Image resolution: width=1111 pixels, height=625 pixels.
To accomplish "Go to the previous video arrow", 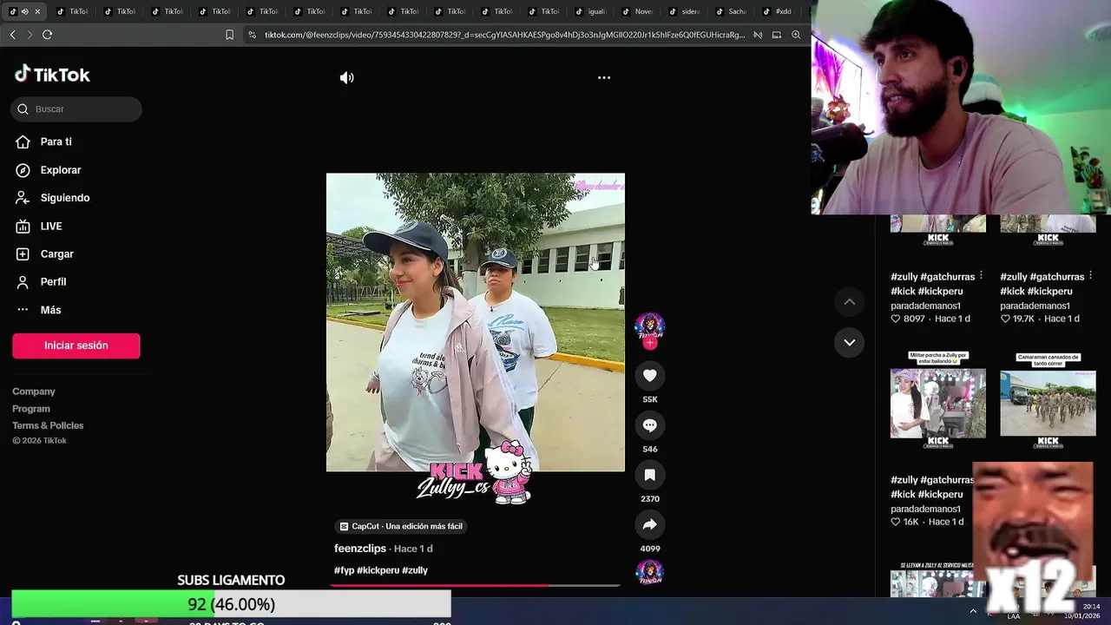I will coord(850,301).
